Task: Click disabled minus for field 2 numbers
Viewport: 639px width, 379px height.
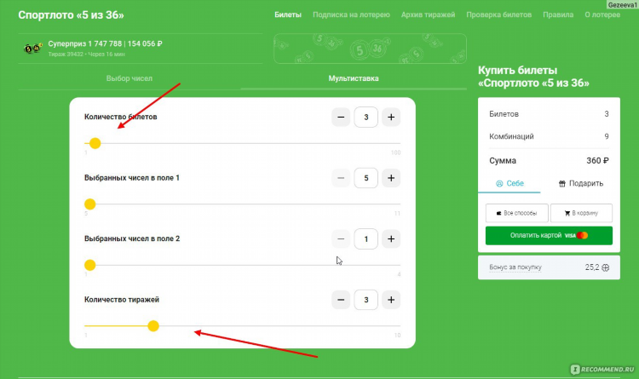Action: [341, 238]
